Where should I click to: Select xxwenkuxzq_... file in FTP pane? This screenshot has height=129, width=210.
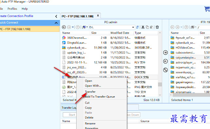185,72
